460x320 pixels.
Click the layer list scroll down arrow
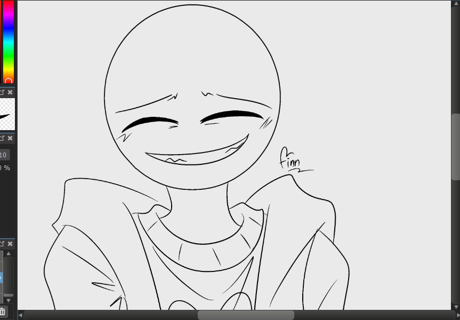(x=9, y=300)
